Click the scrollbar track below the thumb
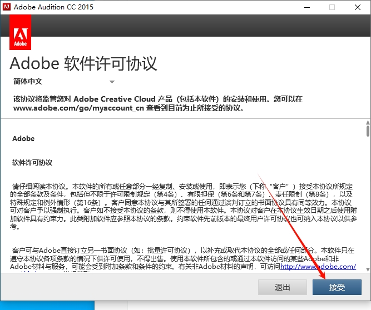371x310 pixels. tap(367, 211)
